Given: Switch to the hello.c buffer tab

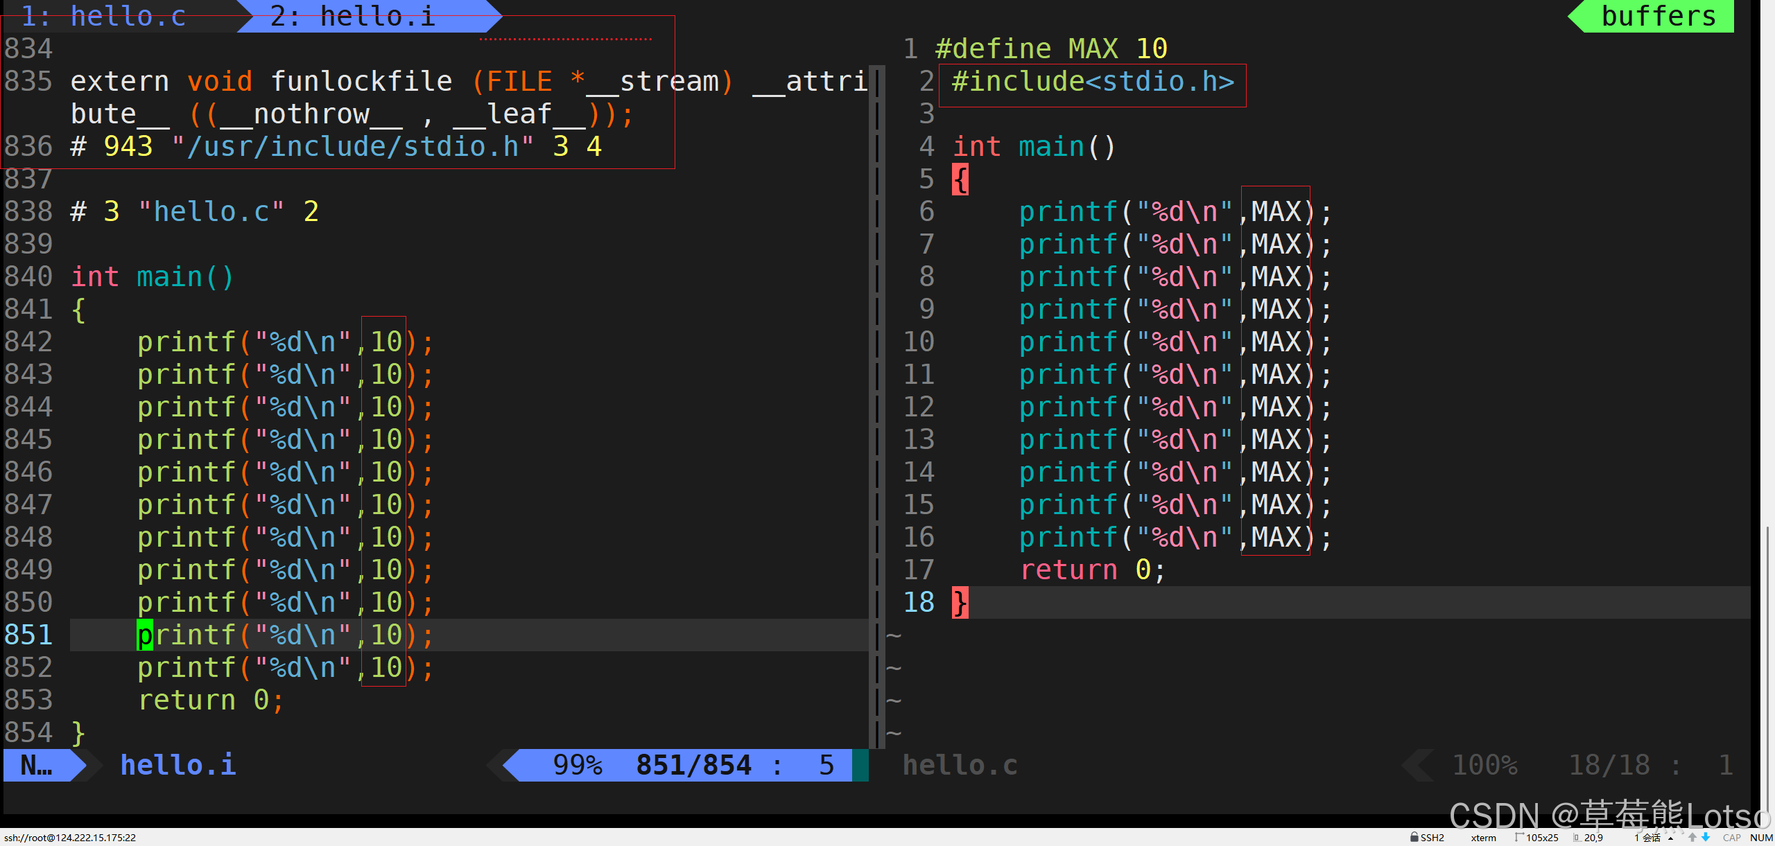Looking at the screenshot, I should [x=104, y=16].
